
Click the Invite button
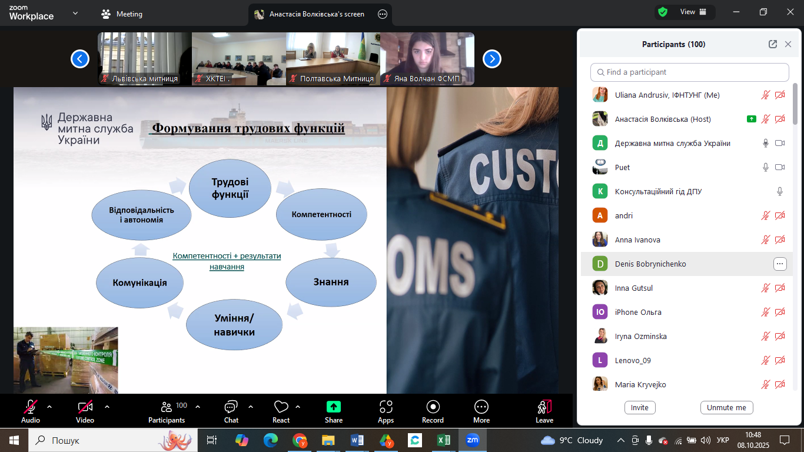click(x=639, y=407)
